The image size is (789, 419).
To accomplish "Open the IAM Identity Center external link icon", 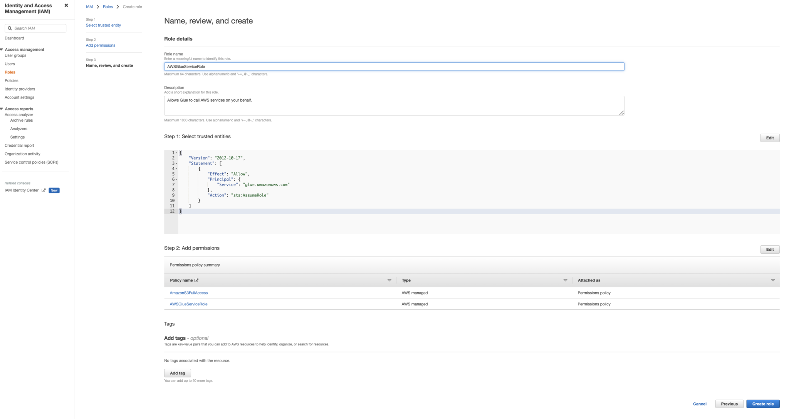I will coord(44,190).
